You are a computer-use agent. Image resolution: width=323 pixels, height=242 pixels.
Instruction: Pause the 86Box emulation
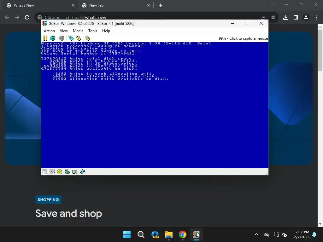[x=45, y=38]
